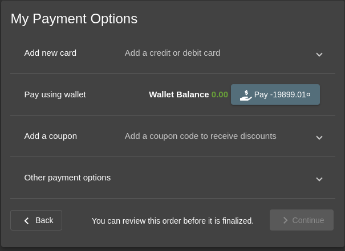Screen dimensions: 345x251
Task: Go back using the Back button
Action: (36, 220)
